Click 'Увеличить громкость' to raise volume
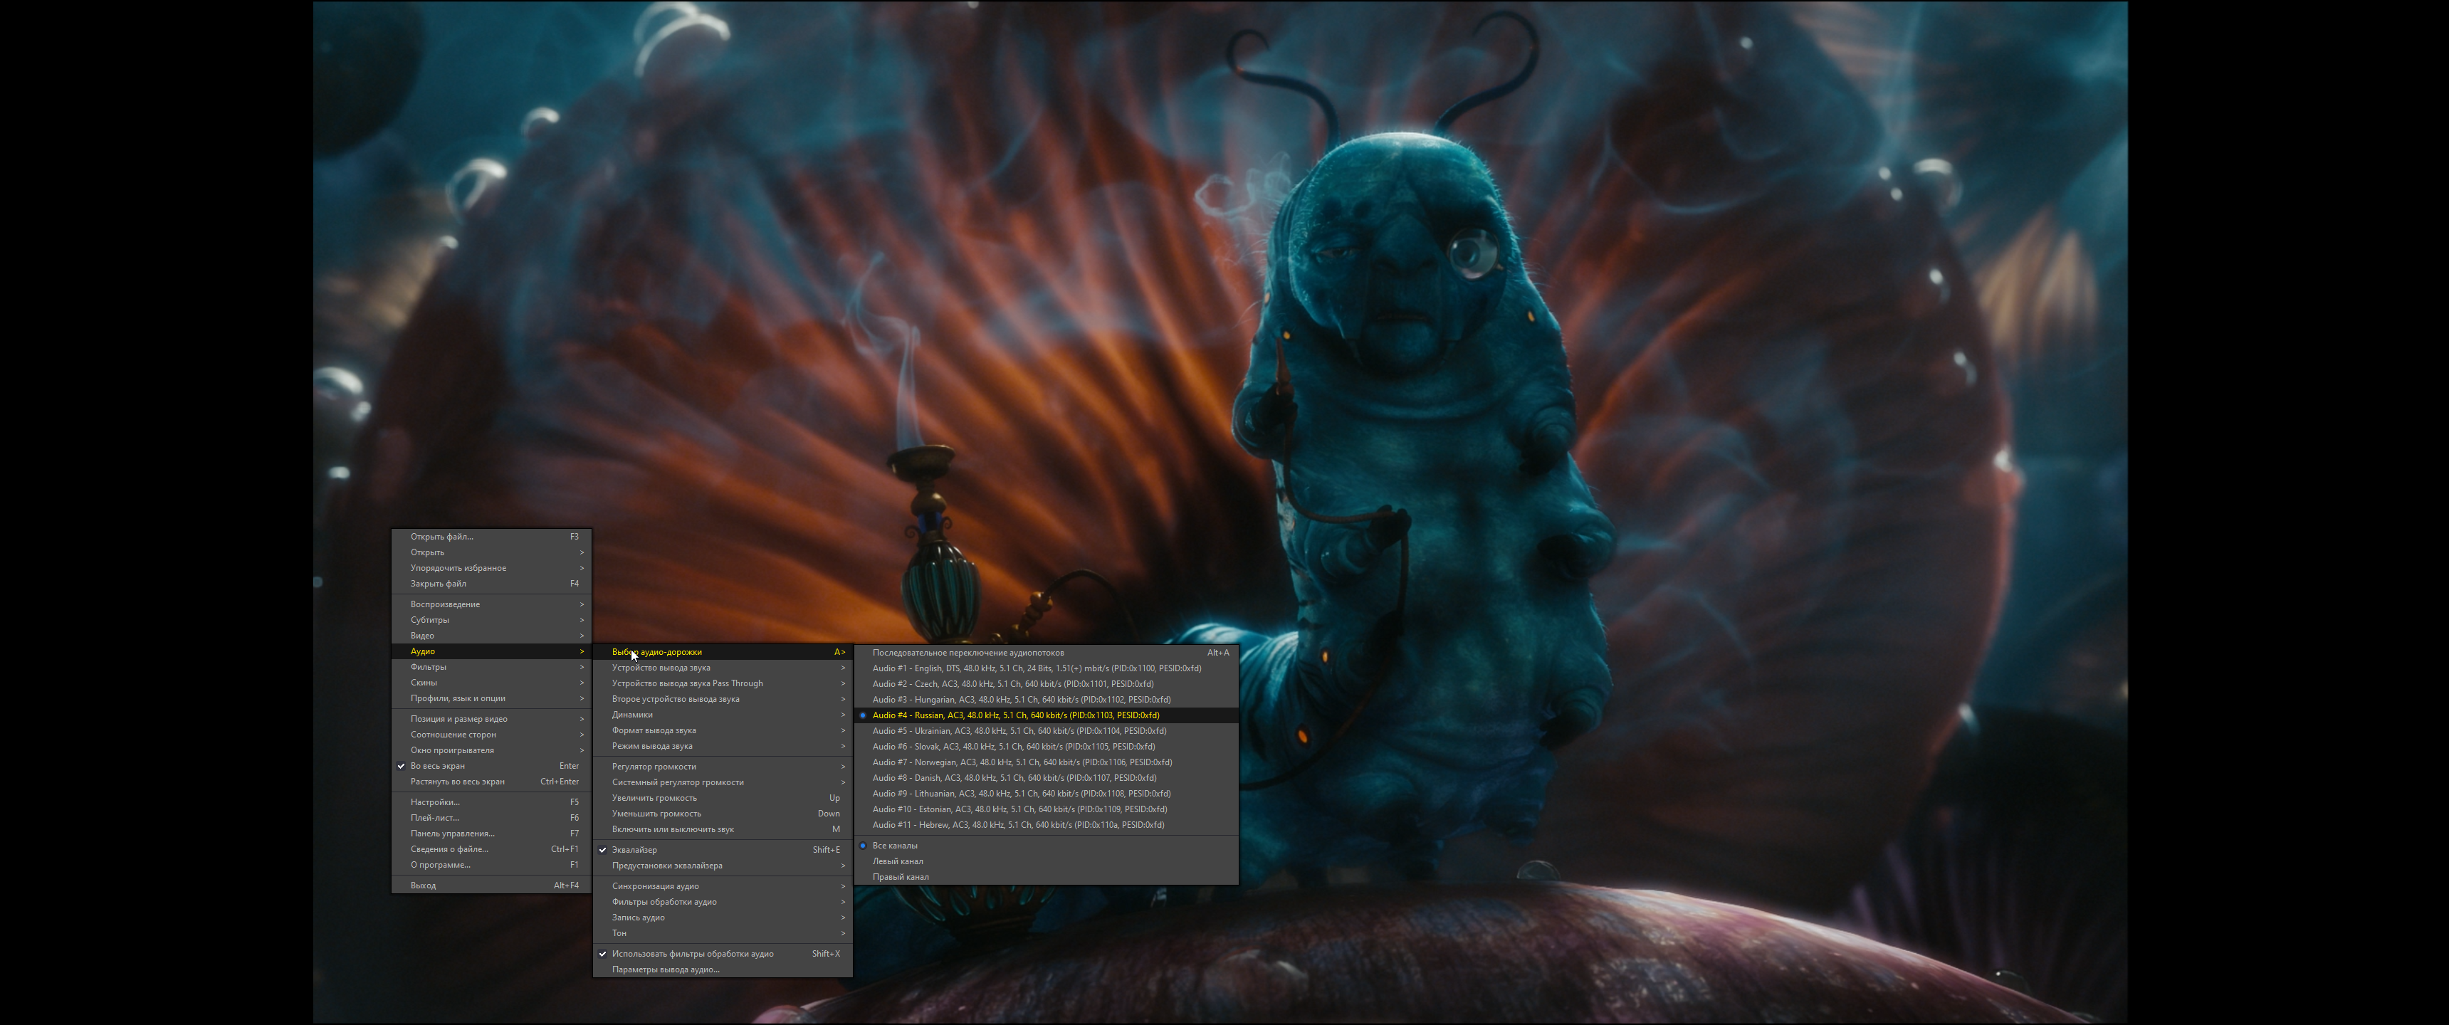The image size is (2449, 1025). pos(723,798)
